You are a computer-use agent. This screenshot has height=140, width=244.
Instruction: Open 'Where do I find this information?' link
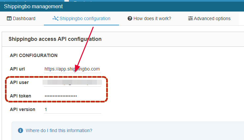coord(59,130)
